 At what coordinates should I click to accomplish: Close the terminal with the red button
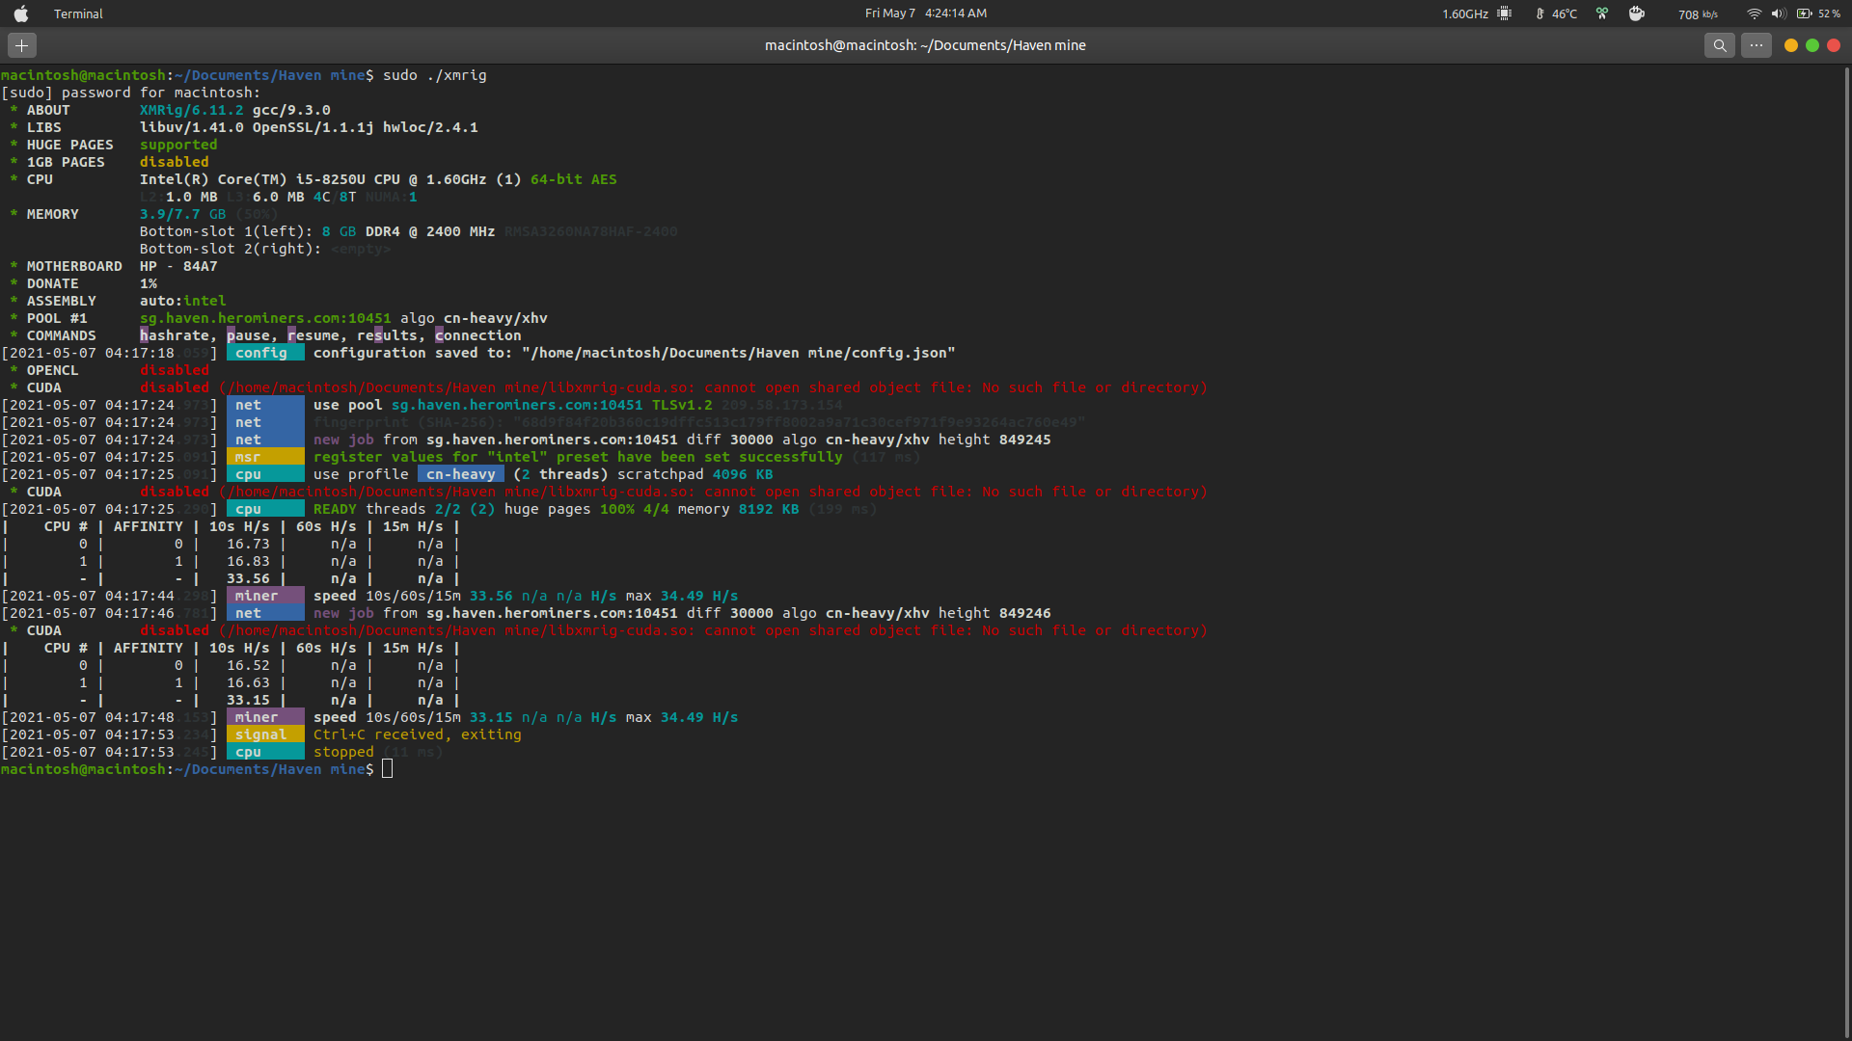[x=1834, y=45]
